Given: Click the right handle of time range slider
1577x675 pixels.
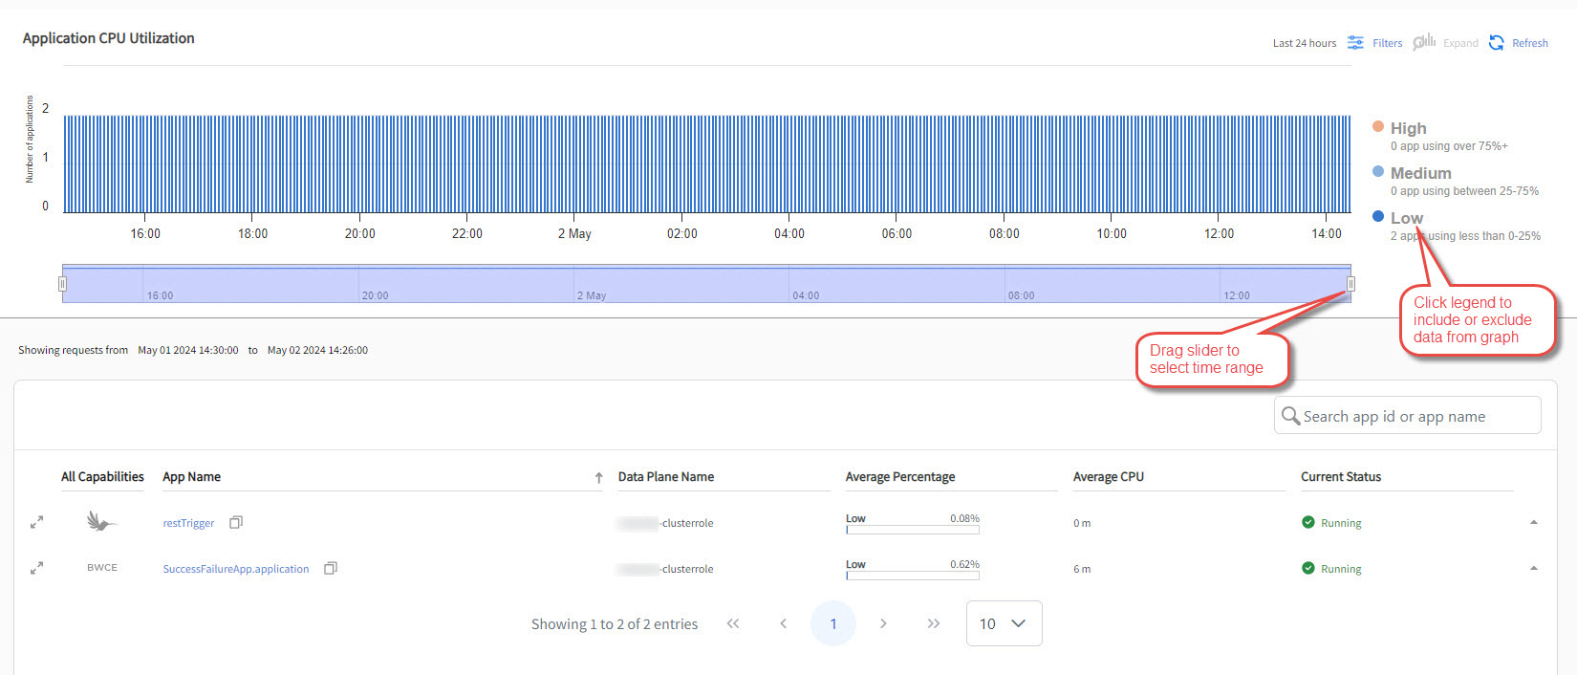Looking at the screenshot, I should coord(1350,284).
